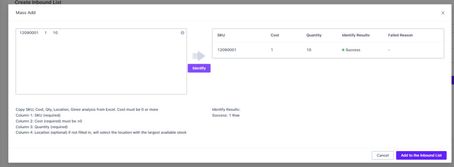Viewport: 454px width, 167px height.
Task: Click the Failed Reason column header
Action: (x=400, y=35)
